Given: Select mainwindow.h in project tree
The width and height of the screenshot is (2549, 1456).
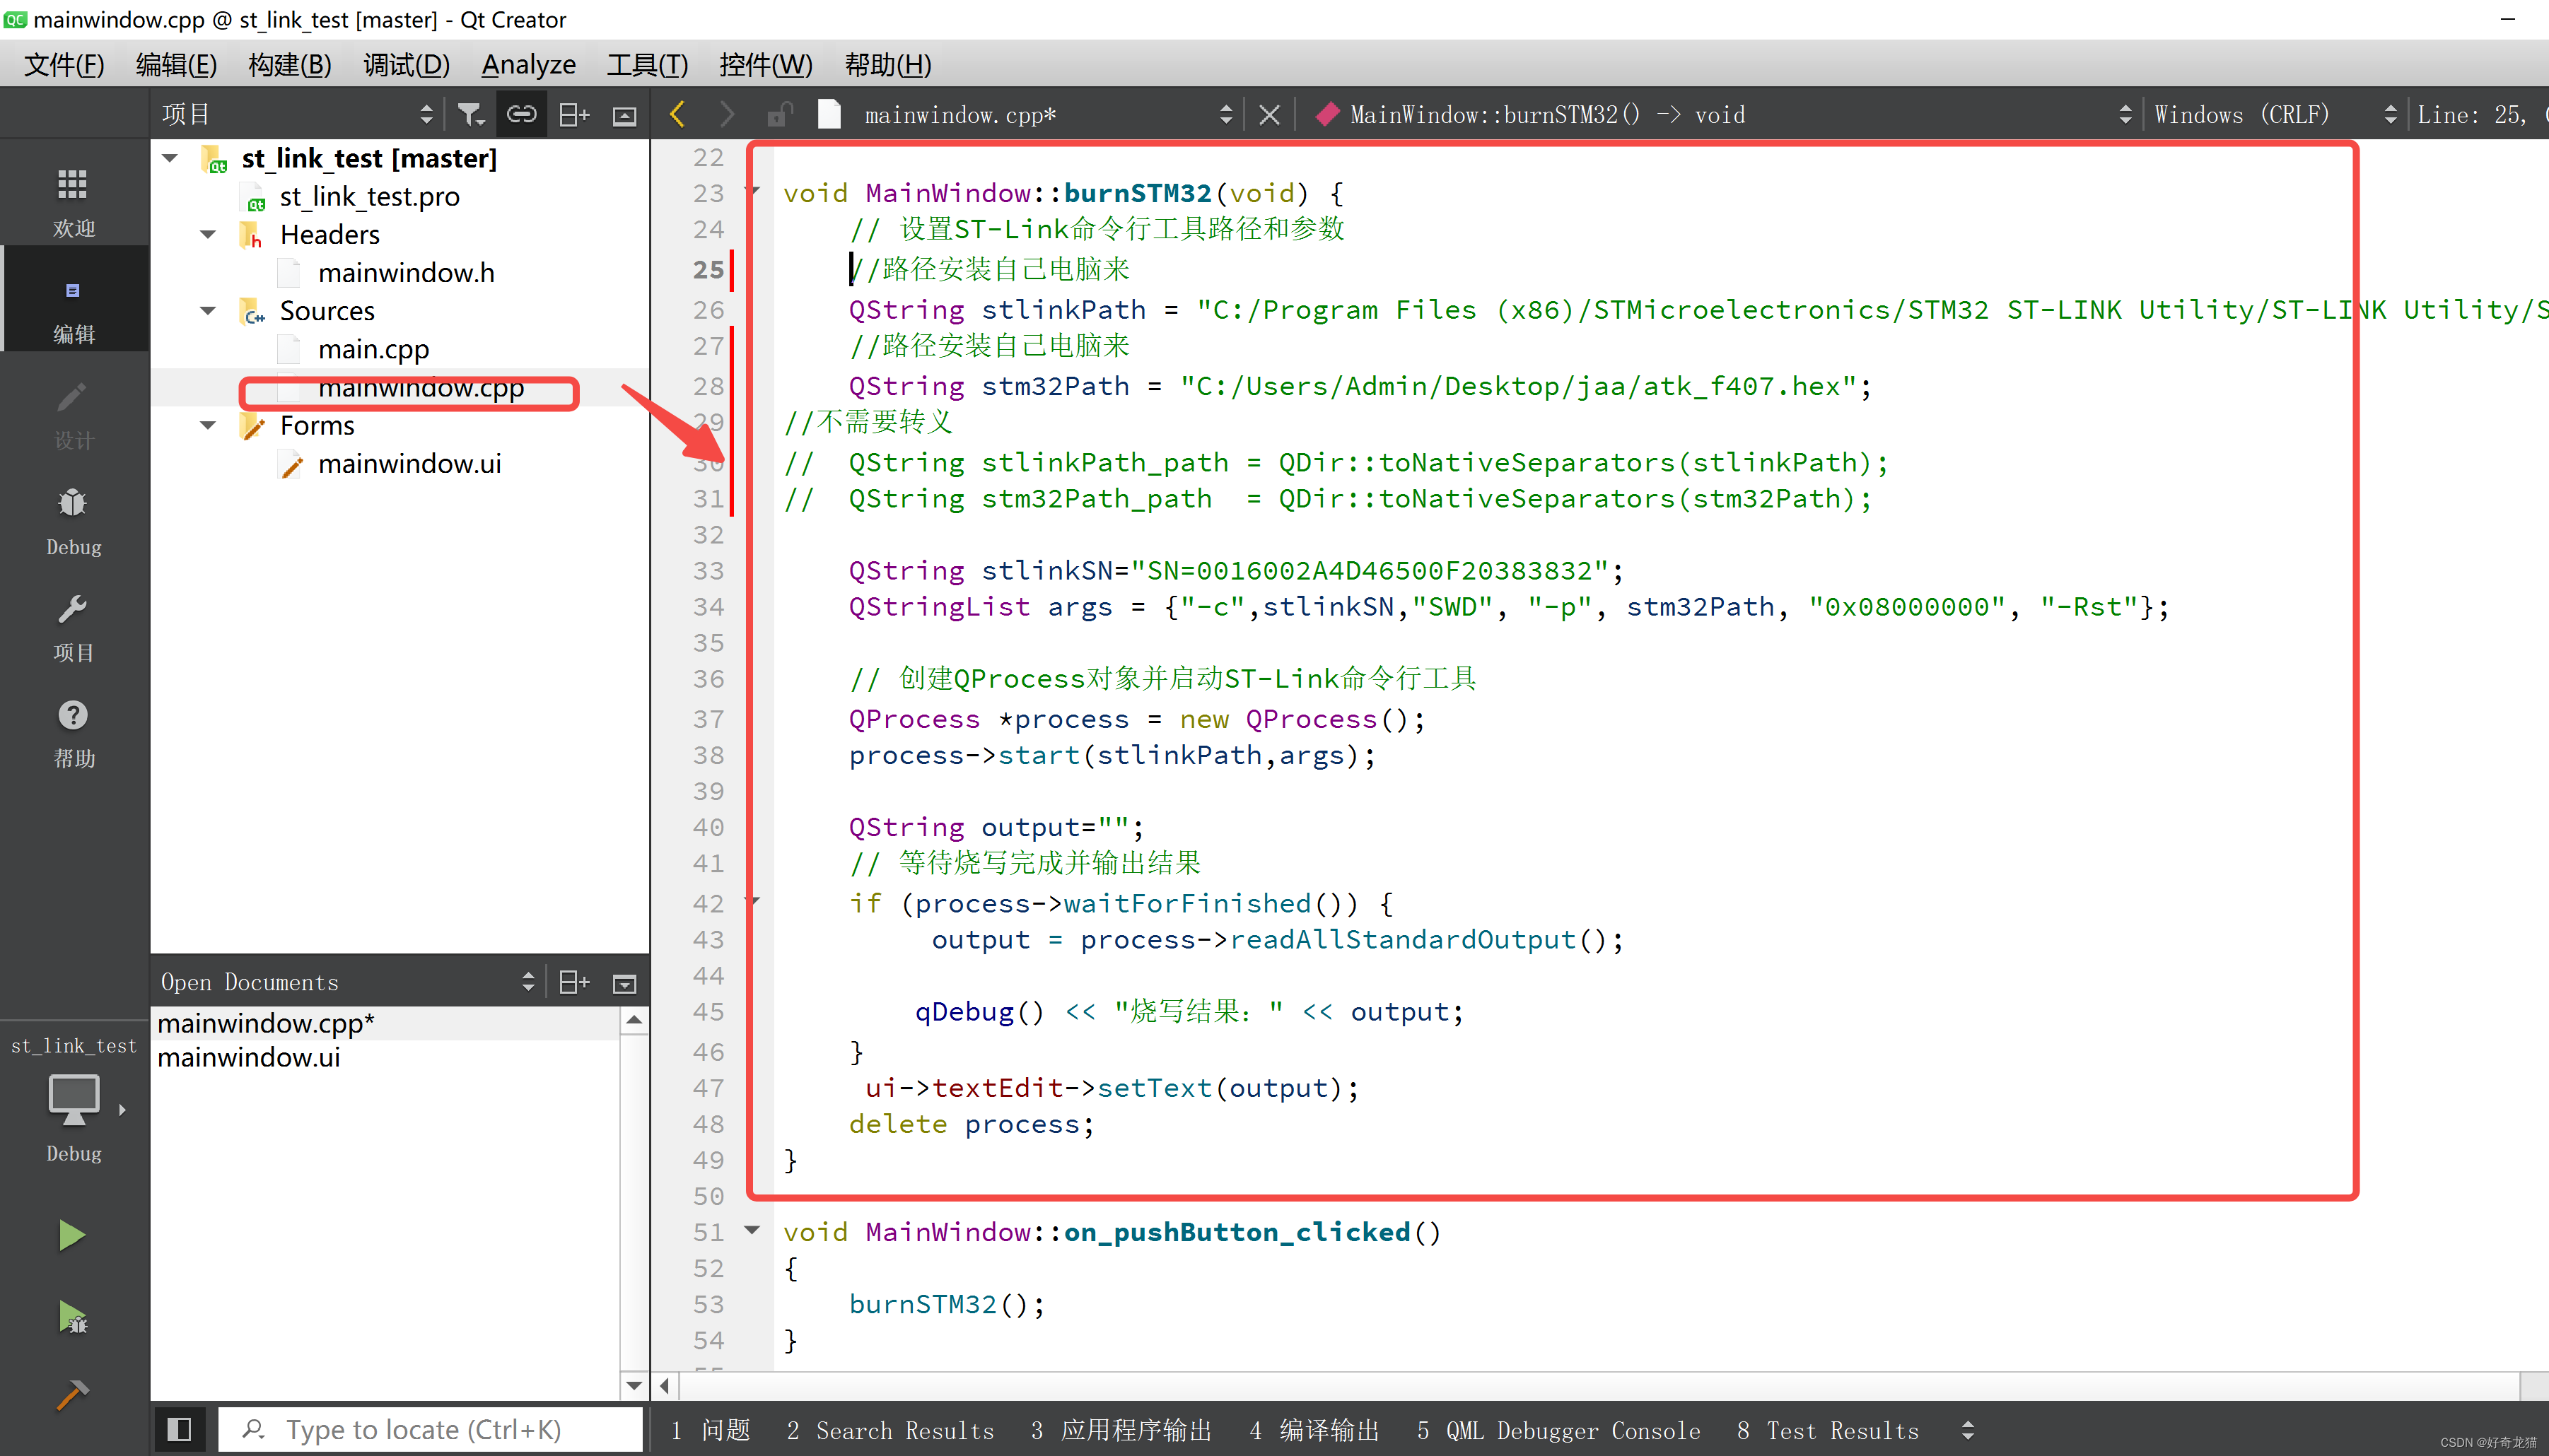Looking at the screenshot, I should 406,272.
